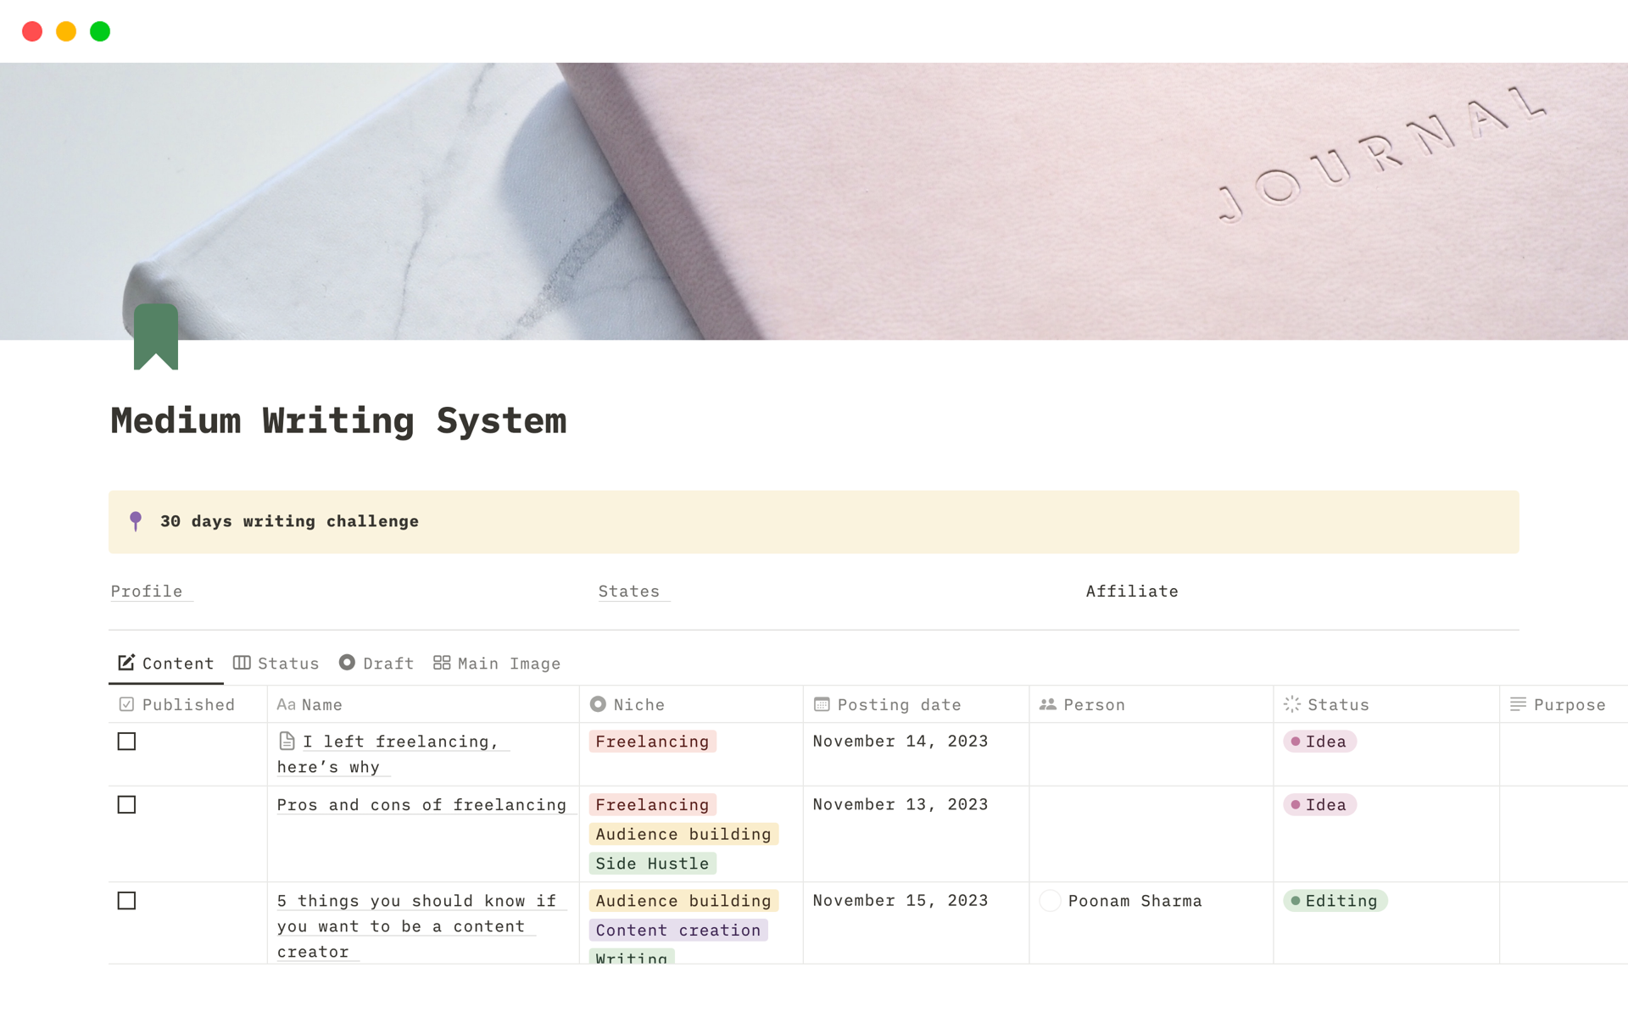Select the 'Freelancing' tag on the first row
Viewport: 1628px width, 1017px height.
(652, 741)
